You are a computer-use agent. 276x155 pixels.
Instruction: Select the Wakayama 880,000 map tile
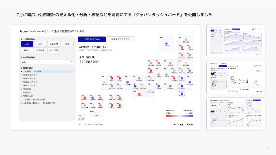click(x=139, y=94)
